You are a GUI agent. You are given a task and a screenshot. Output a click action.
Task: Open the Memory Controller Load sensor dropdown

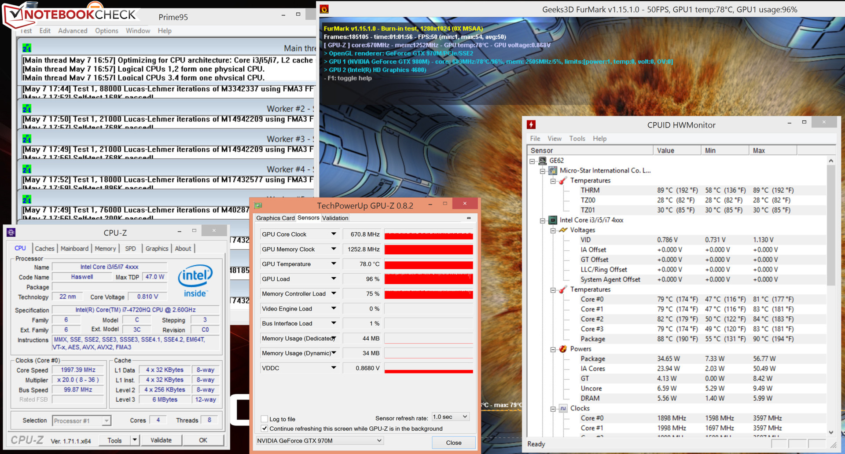point(334,293)
